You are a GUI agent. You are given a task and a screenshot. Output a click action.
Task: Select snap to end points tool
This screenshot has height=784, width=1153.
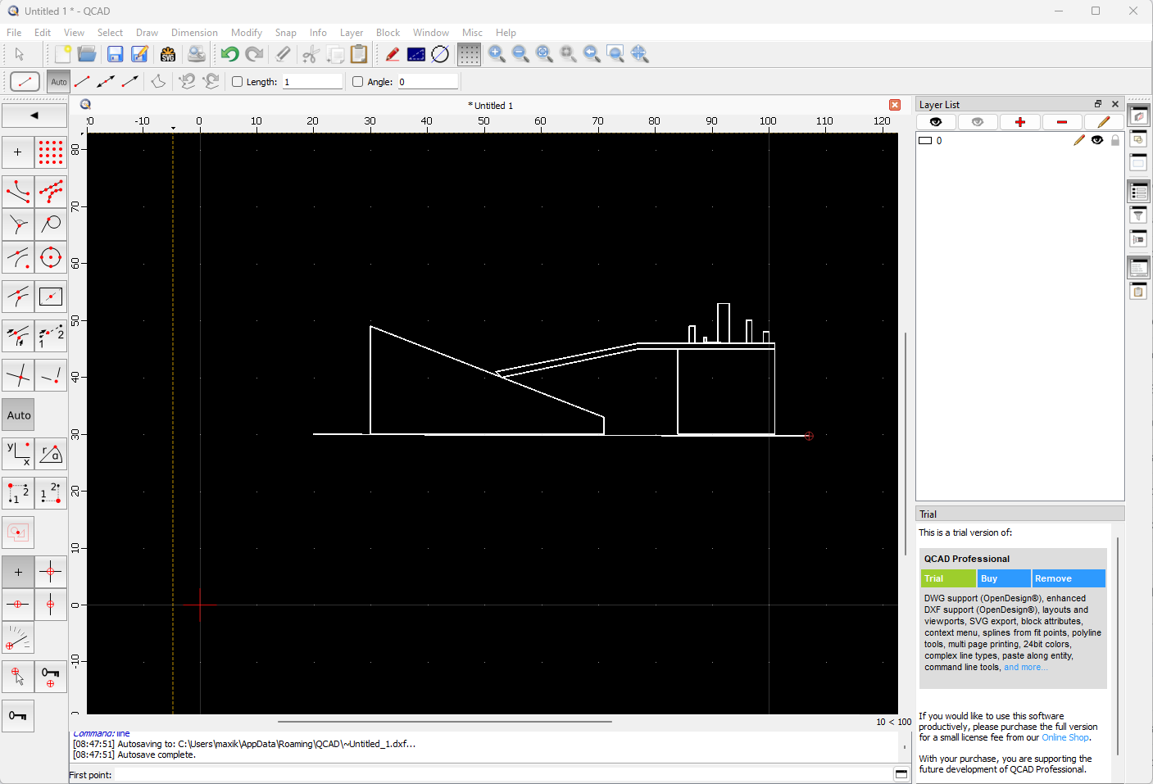click(x=18, y=192)
